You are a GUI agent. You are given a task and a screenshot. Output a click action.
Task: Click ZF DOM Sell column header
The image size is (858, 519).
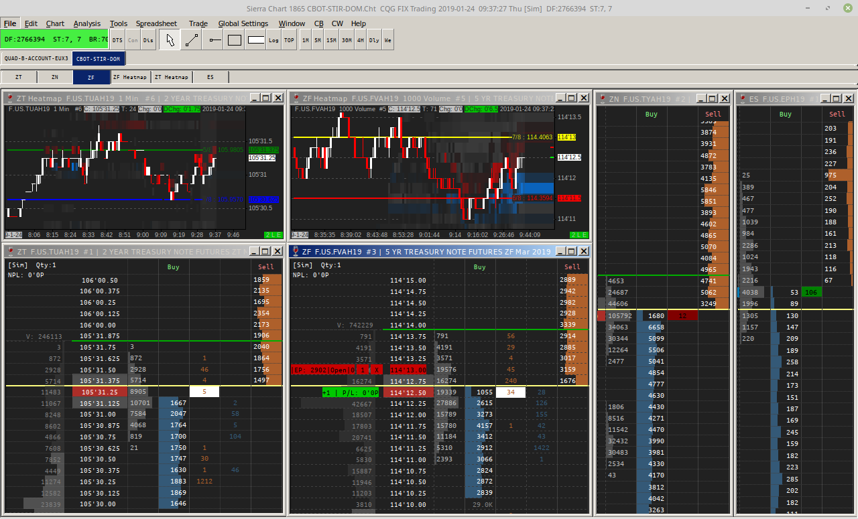point(572,267)
